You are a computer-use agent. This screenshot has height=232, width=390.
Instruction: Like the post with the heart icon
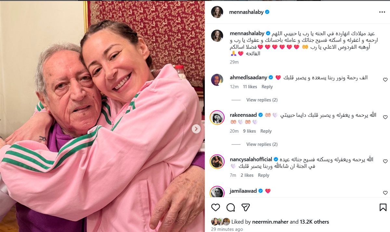click(215, 207)
